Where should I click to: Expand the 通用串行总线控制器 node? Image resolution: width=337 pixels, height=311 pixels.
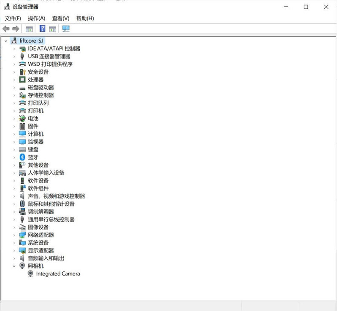[14, 220]
